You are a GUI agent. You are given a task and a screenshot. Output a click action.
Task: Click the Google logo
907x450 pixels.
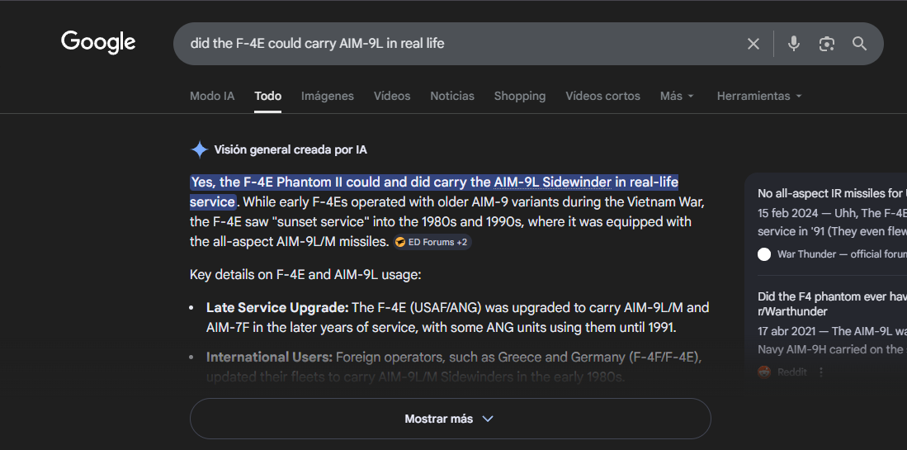click(x=98, y=42)
